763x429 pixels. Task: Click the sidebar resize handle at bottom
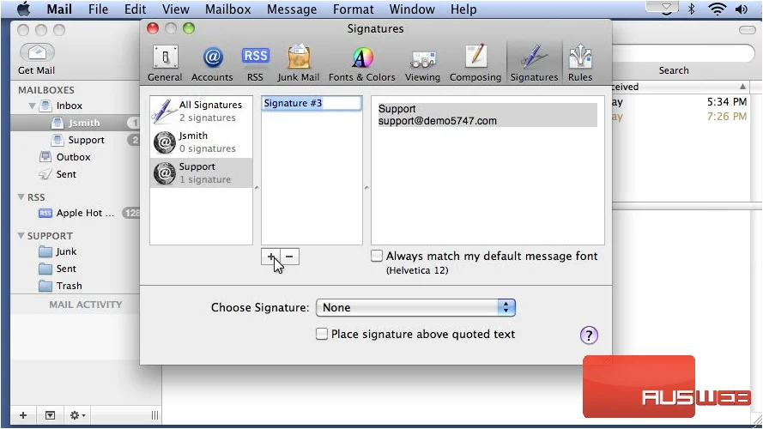click(154, 415)
